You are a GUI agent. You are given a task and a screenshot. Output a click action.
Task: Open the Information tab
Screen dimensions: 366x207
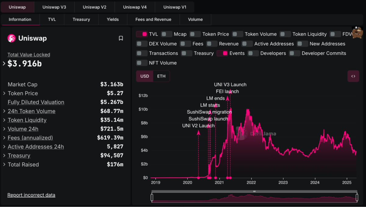[20, 19]
